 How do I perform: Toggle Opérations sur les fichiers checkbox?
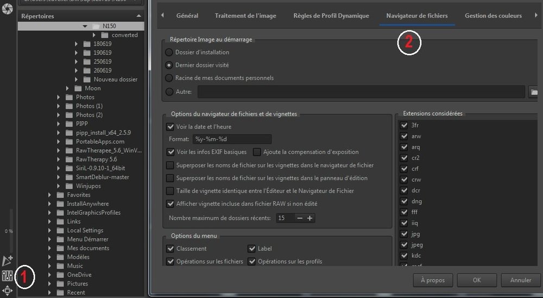tap(170, 261)
